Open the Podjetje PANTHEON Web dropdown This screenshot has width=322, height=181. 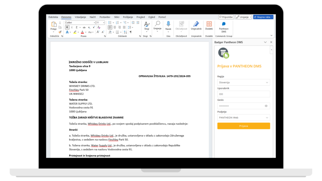click(244, 118)
